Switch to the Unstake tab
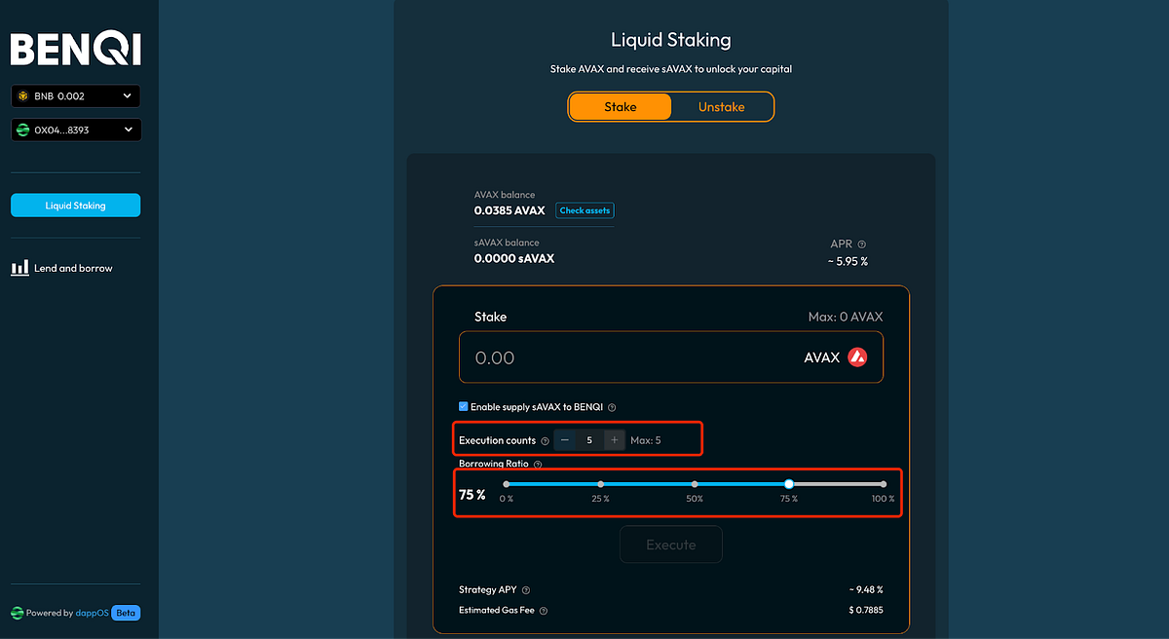Screen dimensions: 1169x639 pos(721,106)
